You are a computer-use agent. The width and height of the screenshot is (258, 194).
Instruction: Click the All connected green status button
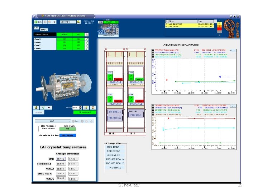point(85,112)
